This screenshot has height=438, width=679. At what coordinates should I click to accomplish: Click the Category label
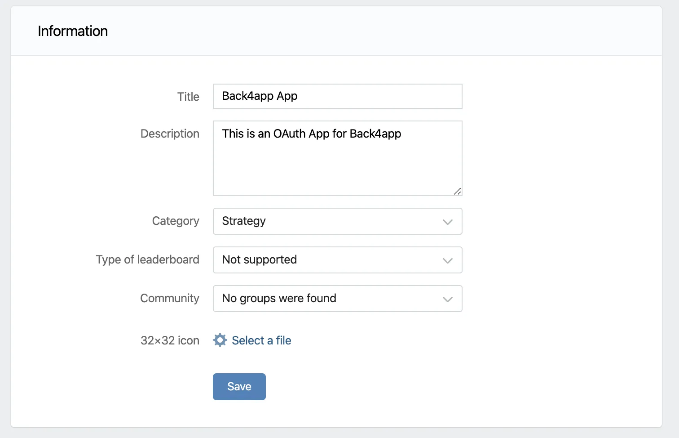[176, 221]
